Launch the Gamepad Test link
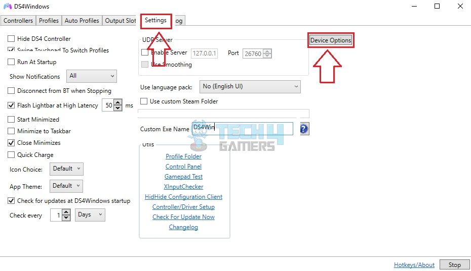This screenshot has width=471, height=271. (183, 177)
